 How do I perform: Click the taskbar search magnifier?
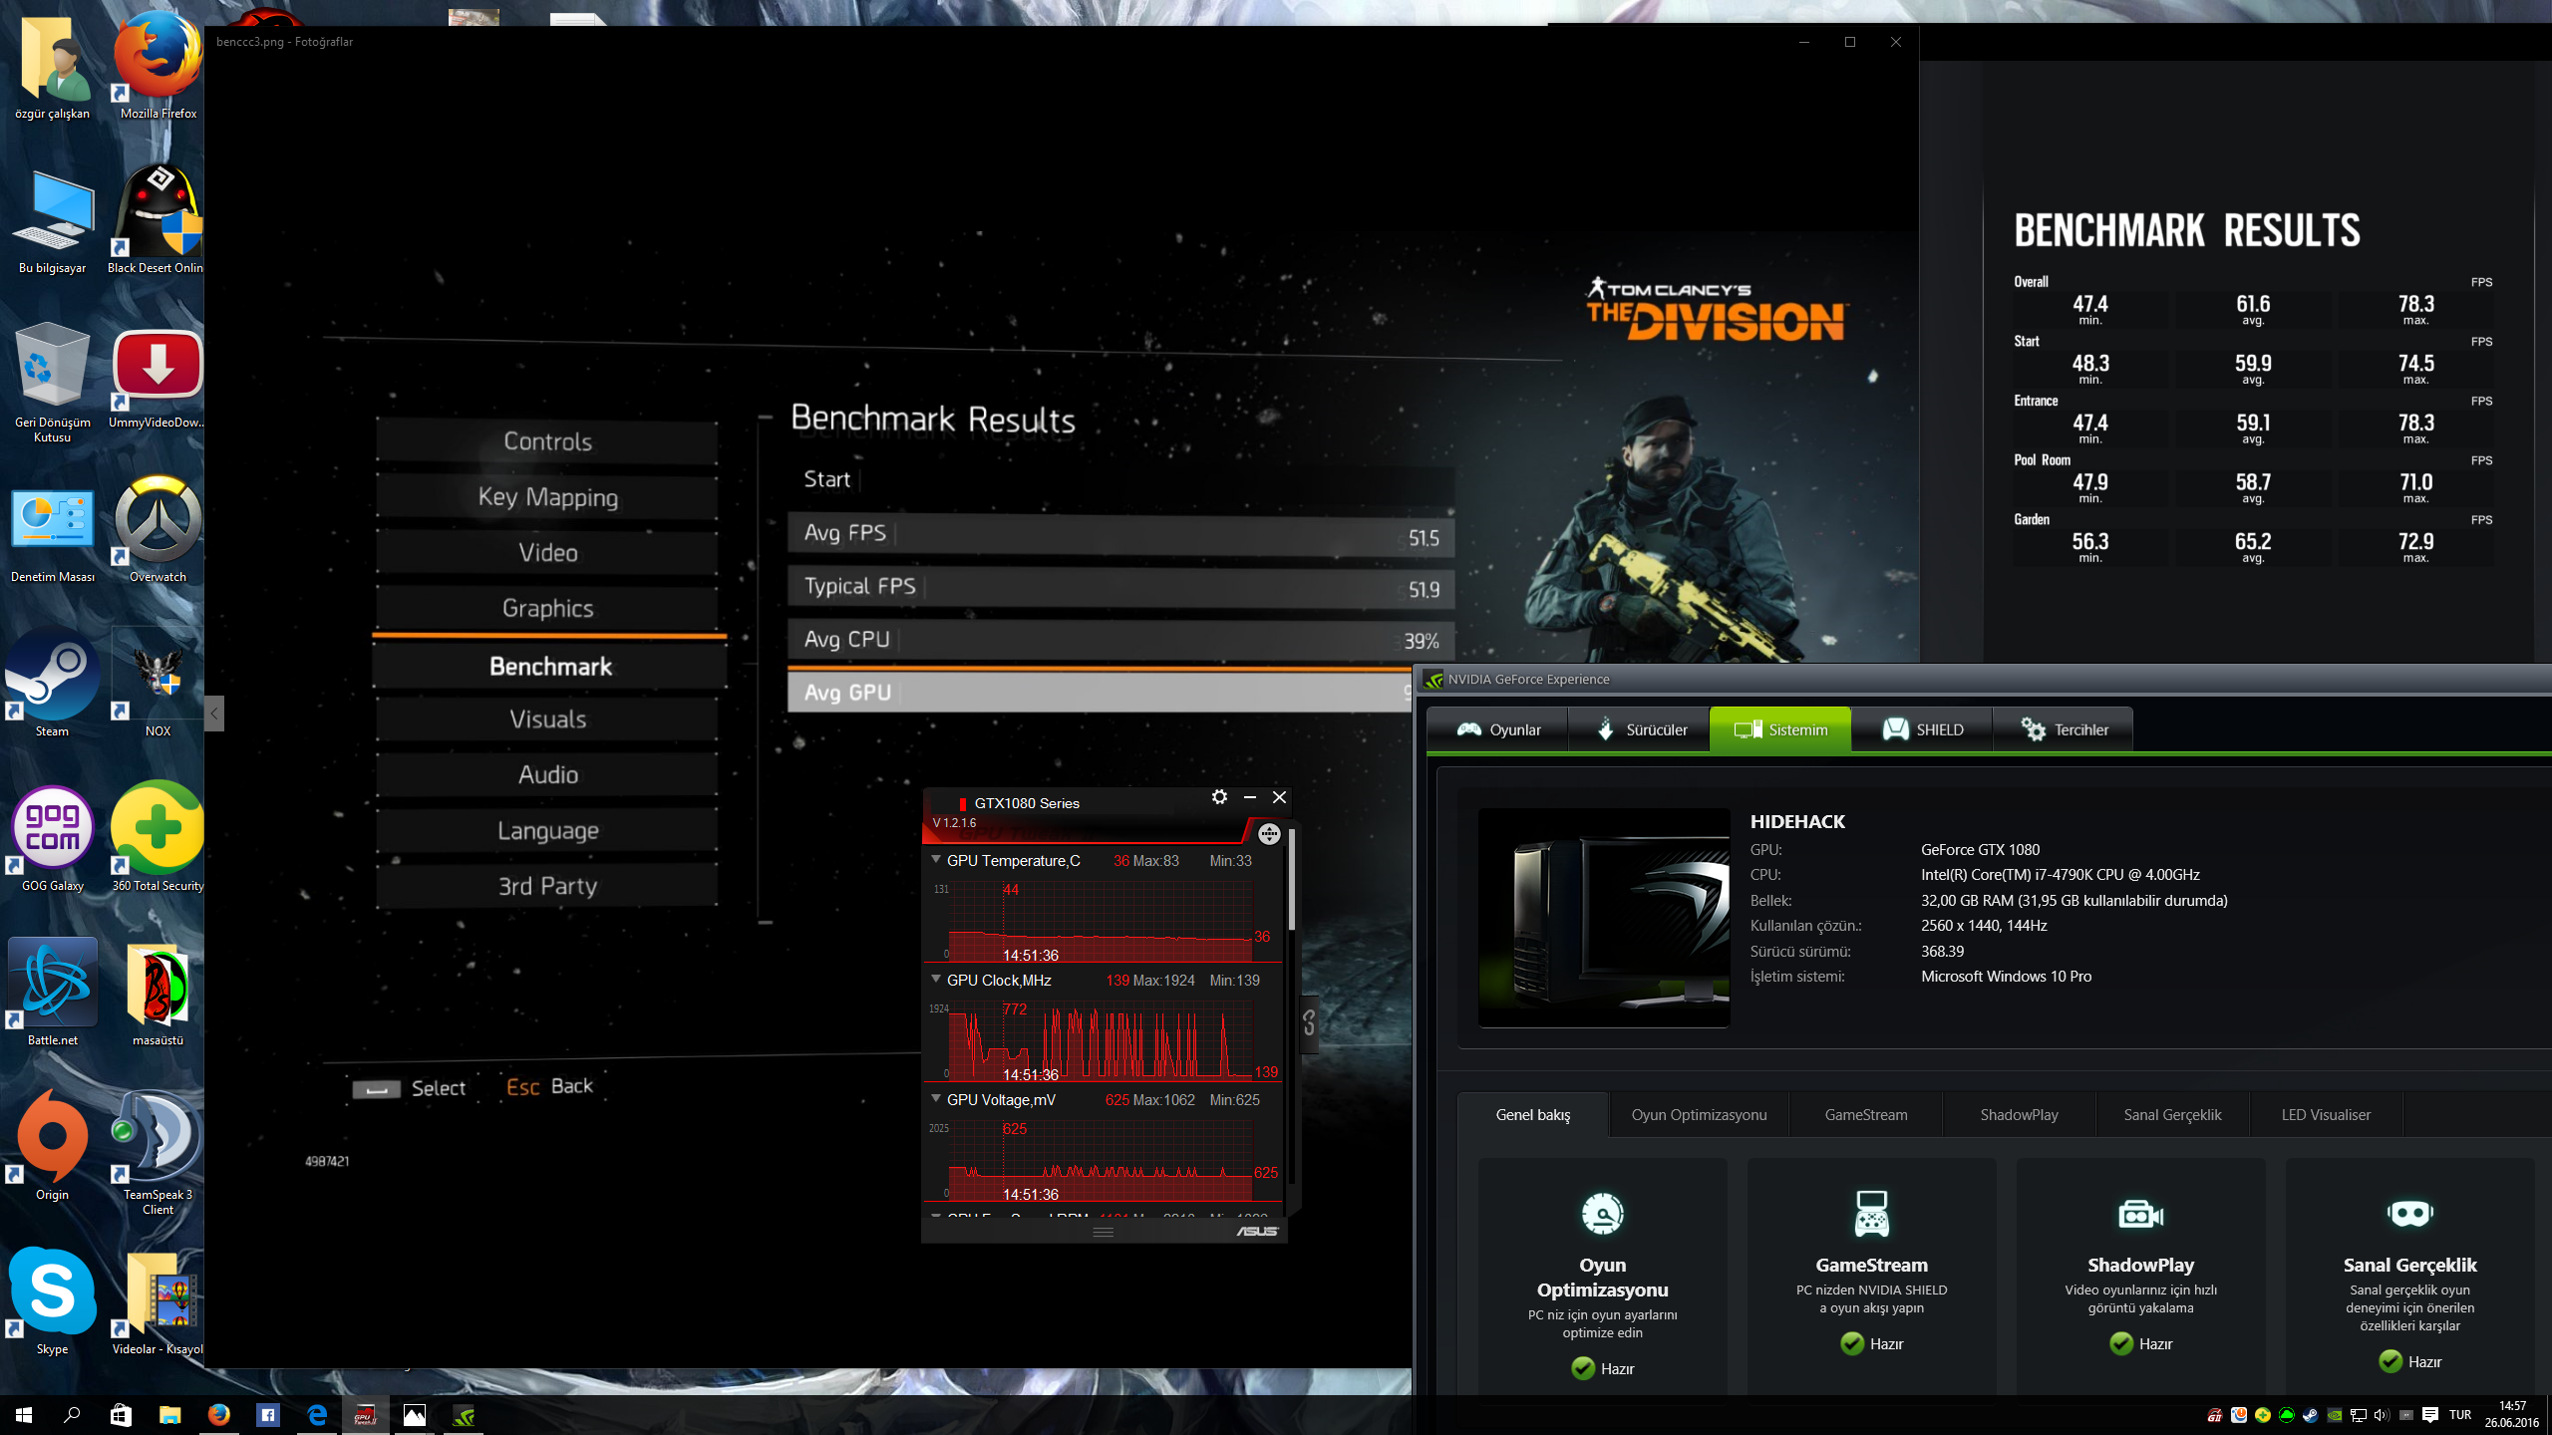[72, 1415]
